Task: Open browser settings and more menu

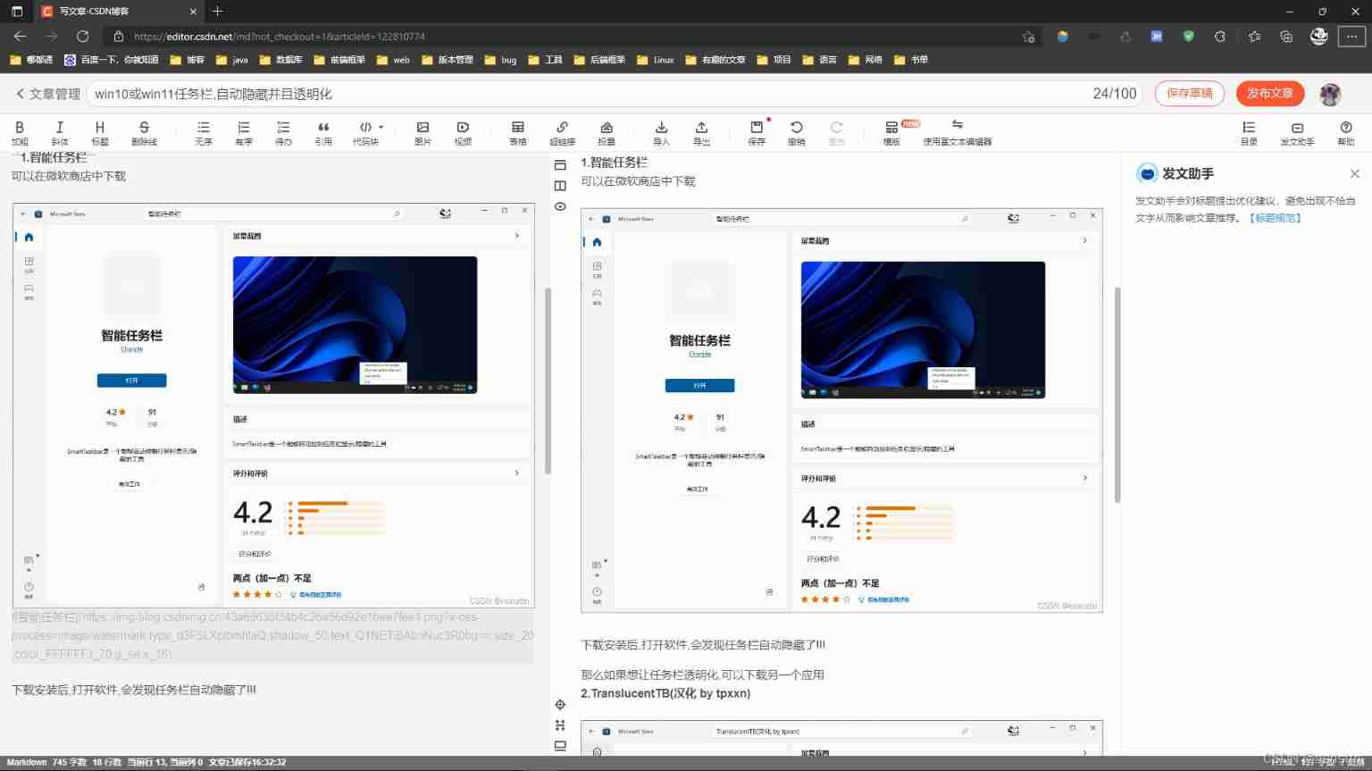Action: click(1351, 37)
